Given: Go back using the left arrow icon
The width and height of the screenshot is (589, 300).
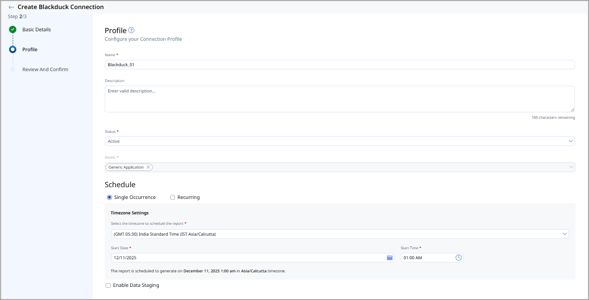Looking at the screenshot, I should [x=11, y=7].
